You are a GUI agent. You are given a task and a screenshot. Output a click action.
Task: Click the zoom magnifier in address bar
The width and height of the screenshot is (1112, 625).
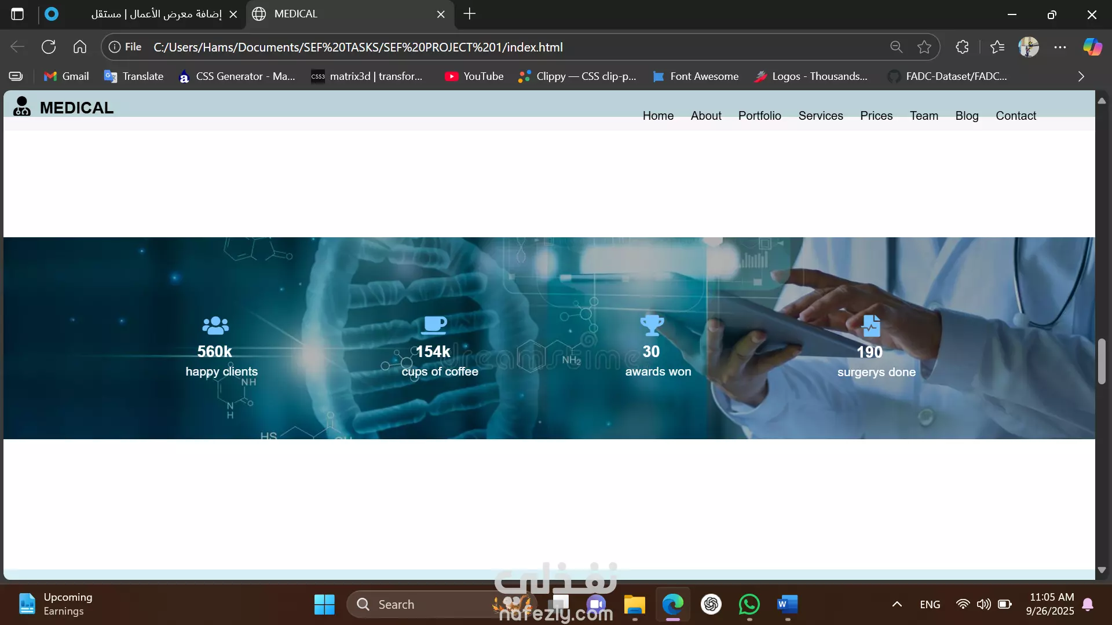[x=896, y=47]
